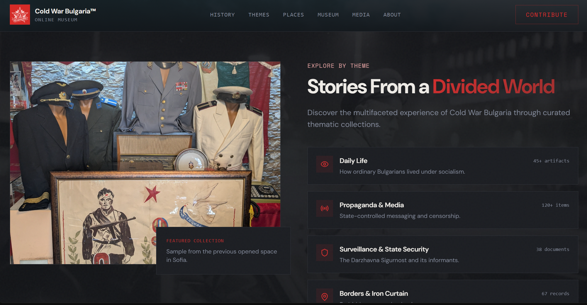This screenshot has width=587, height=305.
Task: Click the 120+ items count label
Action: click(555, 205)
